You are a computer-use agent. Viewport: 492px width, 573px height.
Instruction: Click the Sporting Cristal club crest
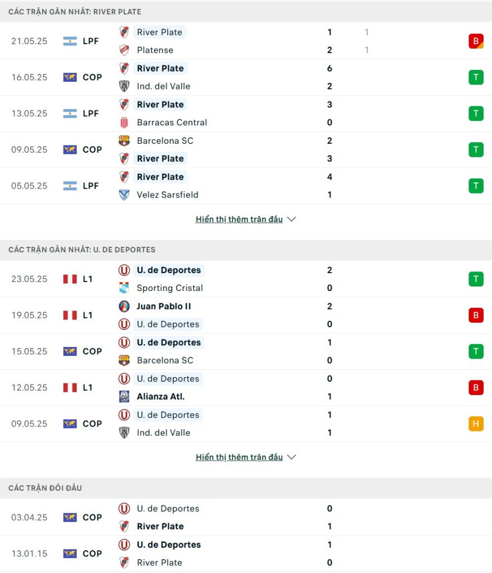coord(124,288)
